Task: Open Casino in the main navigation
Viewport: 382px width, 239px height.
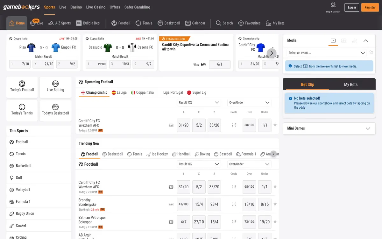Action: coord(76,7)
